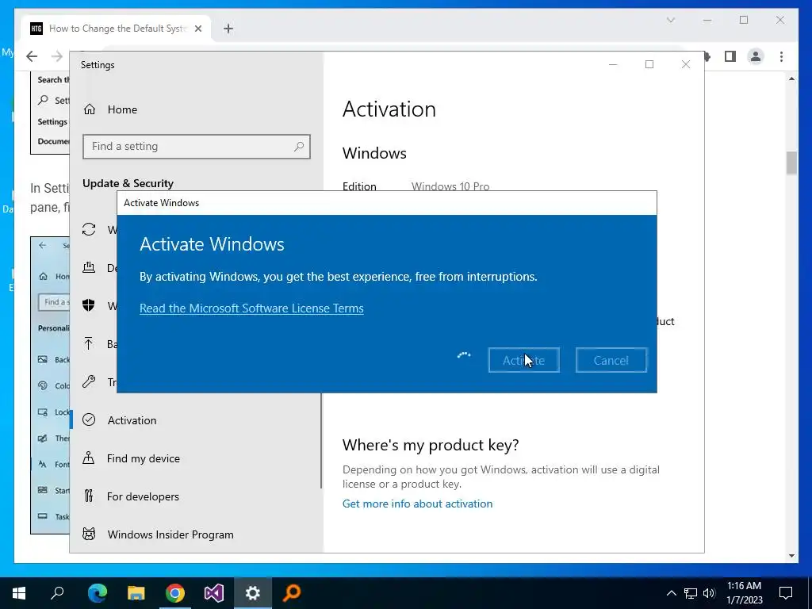Go forward in the Chrome browser
The width and height of the screenshot is (812, 609).
(57, 56)
